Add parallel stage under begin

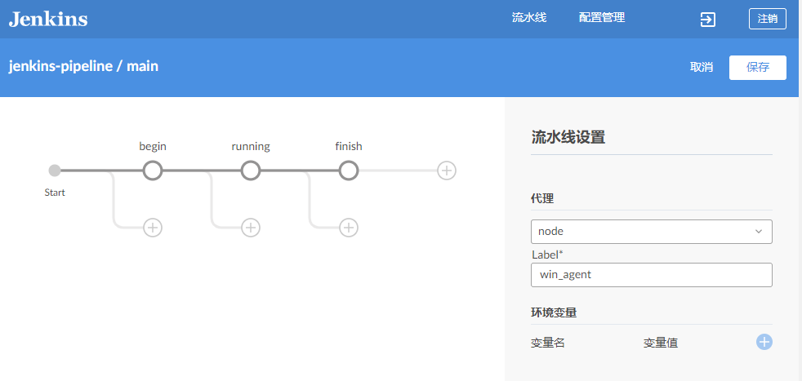(x=153, y=228)
